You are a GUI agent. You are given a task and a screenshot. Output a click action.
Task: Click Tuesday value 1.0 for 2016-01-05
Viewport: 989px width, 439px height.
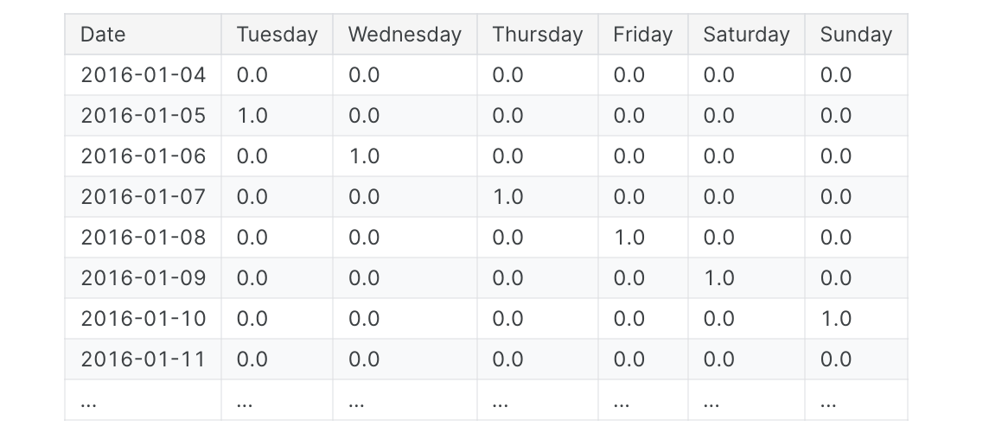click(x=252, y=116)
